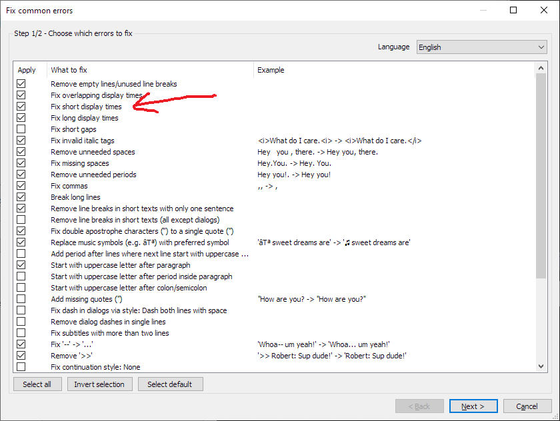The width and height of the screenshot is (560, 421).
Task: Toggle off the "Fix commas" fix
Action: click(21, 186)
